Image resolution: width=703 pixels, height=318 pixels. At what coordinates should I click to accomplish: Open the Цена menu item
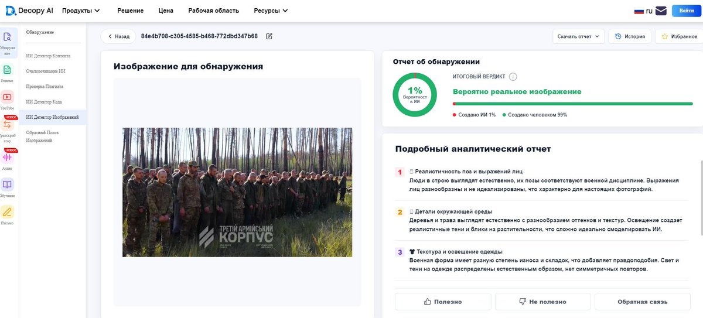166,11
